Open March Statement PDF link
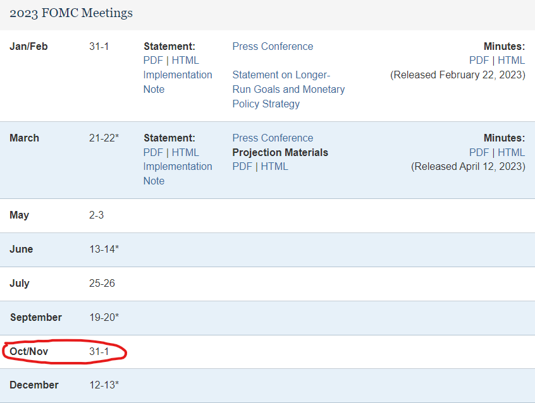This screenshot has width=535, height=403. tap(153, 152)
